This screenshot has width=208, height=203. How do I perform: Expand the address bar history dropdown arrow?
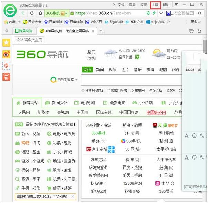161,13
